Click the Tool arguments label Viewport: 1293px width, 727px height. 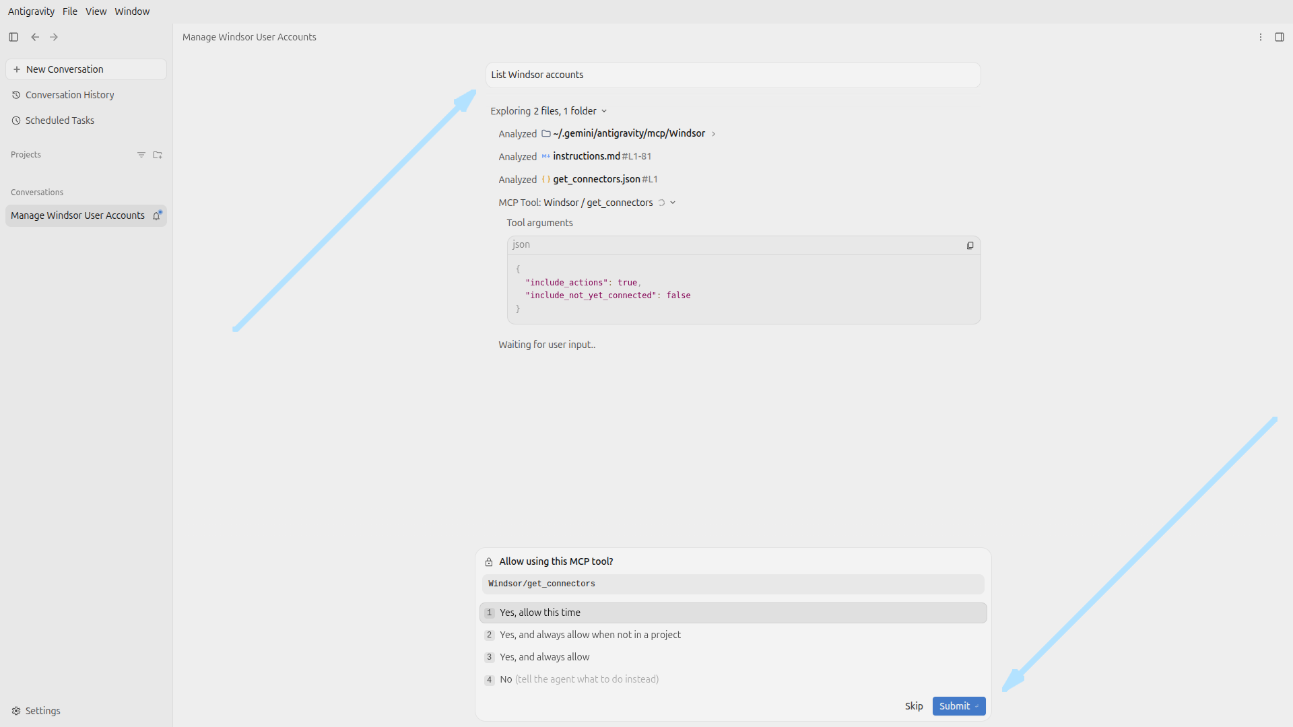[539, 223]
